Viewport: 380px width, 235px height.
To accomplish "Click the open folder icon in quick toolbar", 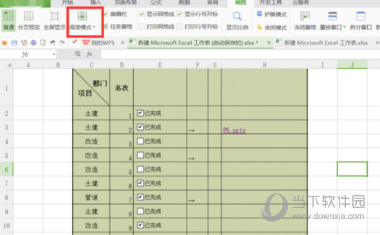I will tap(5, 42).
